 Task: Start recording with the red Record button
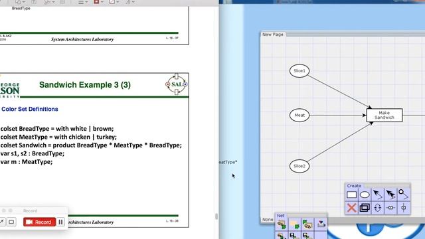(39, 222)
